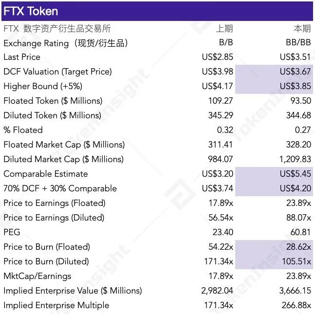Click the Higher Bound (+5%) label
The image size is (315, 314).
[x=43, y=86]
